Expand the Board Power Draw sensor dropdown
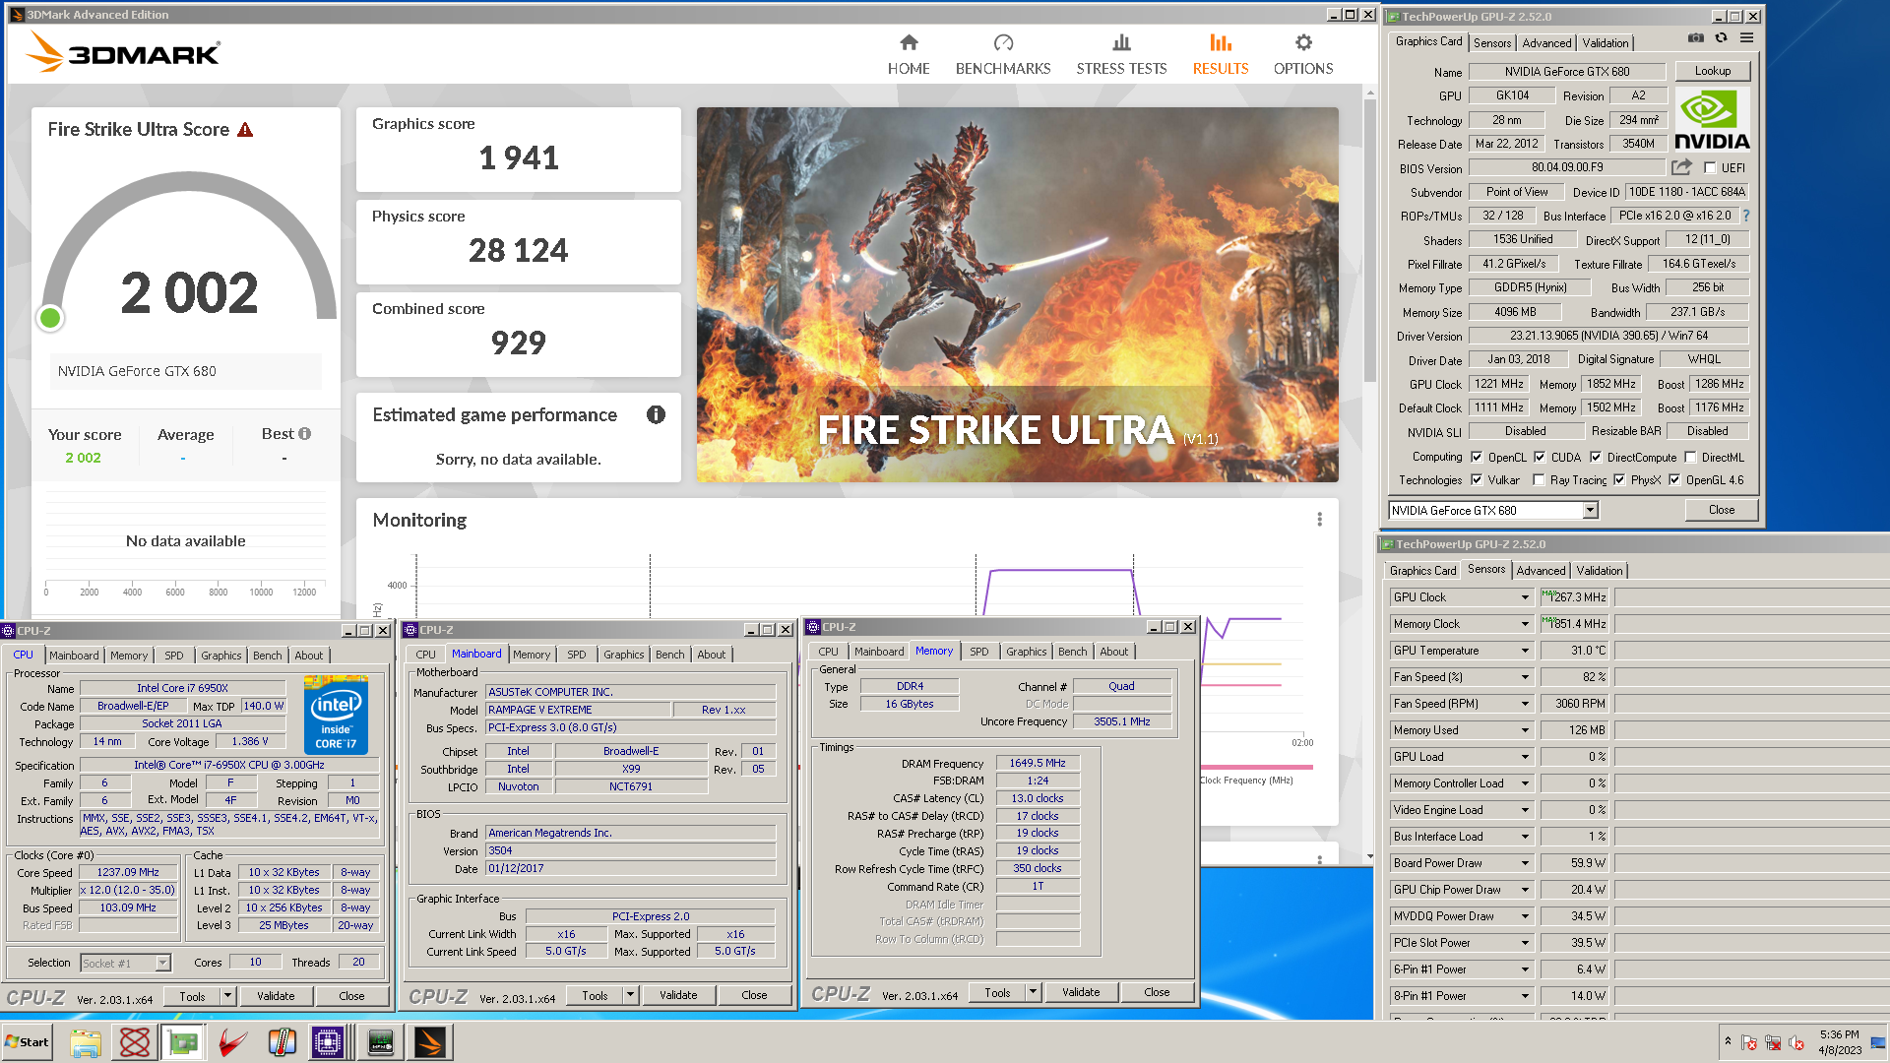 coord(1525,863)
